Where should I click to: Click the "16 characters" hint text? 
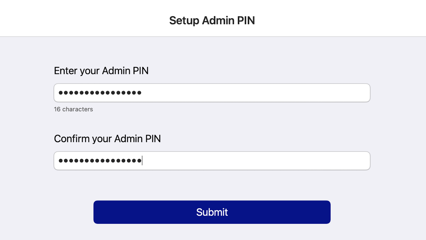click(74, 109)
